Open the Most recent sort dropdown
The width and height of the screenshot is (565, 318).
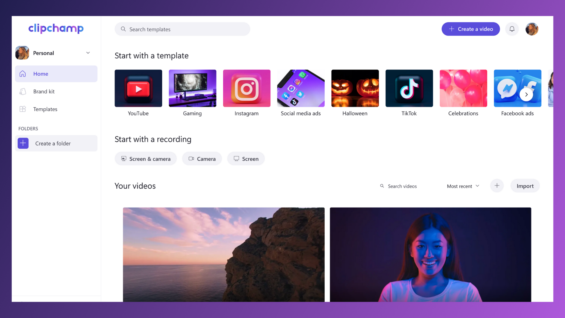463,186
